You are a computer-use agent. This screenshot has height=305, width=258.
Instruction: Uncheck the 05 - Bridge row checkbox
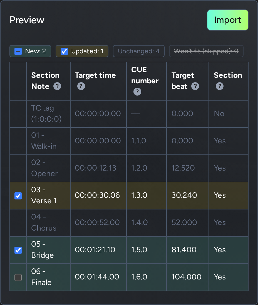click(18, 250)
